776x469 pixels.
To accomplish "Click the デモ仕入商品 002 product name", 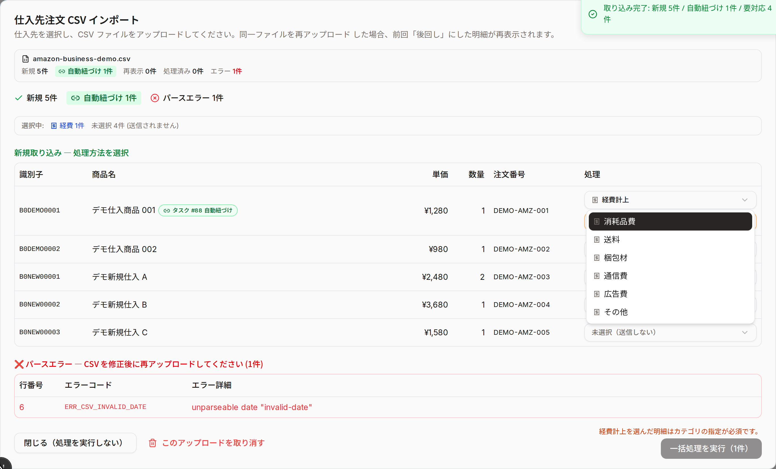I will pyautogui.click(x=124, y=249).
